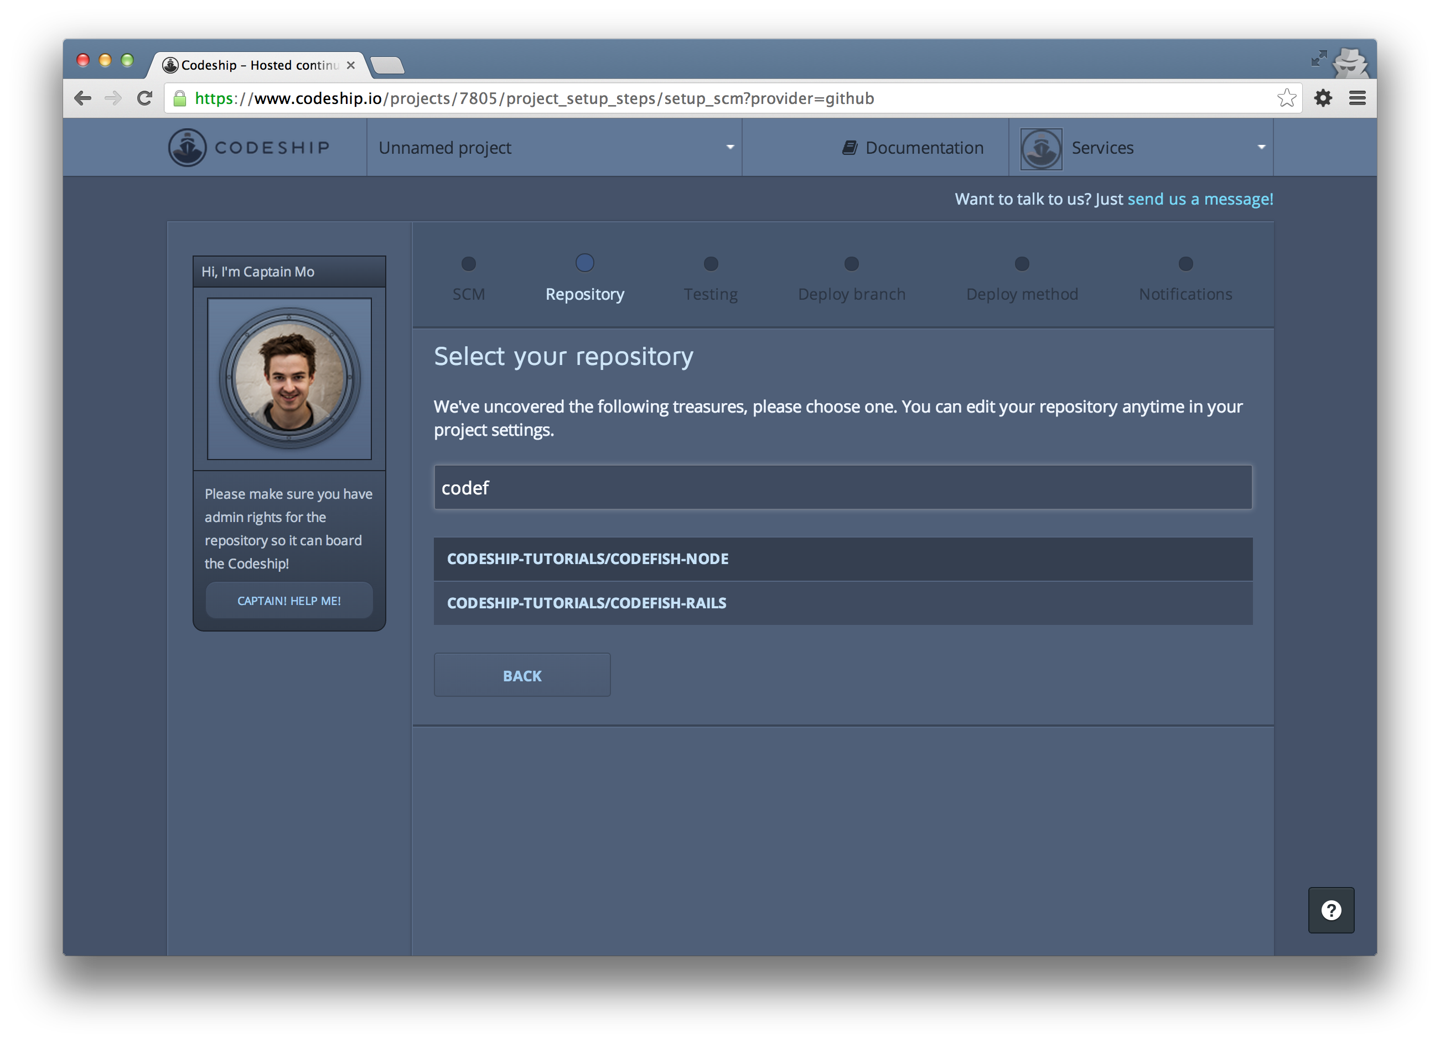The width and height of the screenshot is (1440, 1043).
Task: Click the browser back arrow
Action: coord(83,98)
